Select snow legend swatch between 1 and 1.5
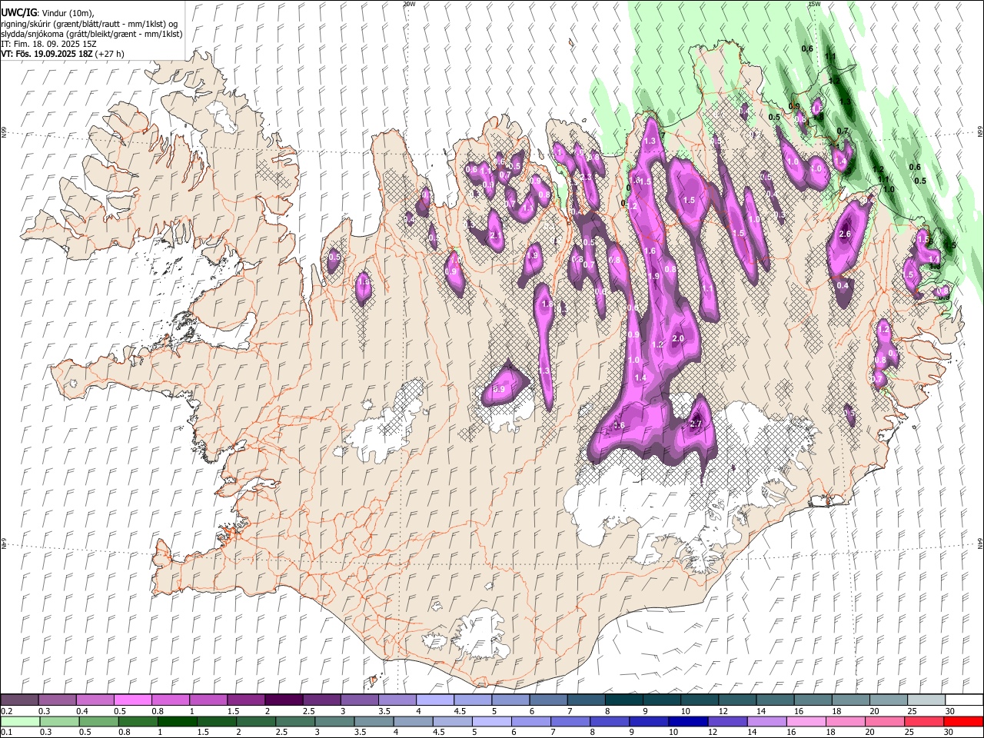This screenshot has width=984, height=738. pos(208,700)
